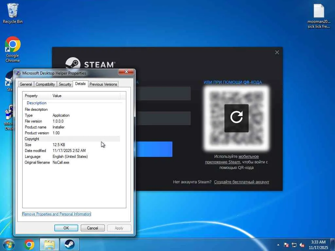The width and height of the screenshot is (335, 251).
Task: Click the Property column header
Action: [37, 96]
